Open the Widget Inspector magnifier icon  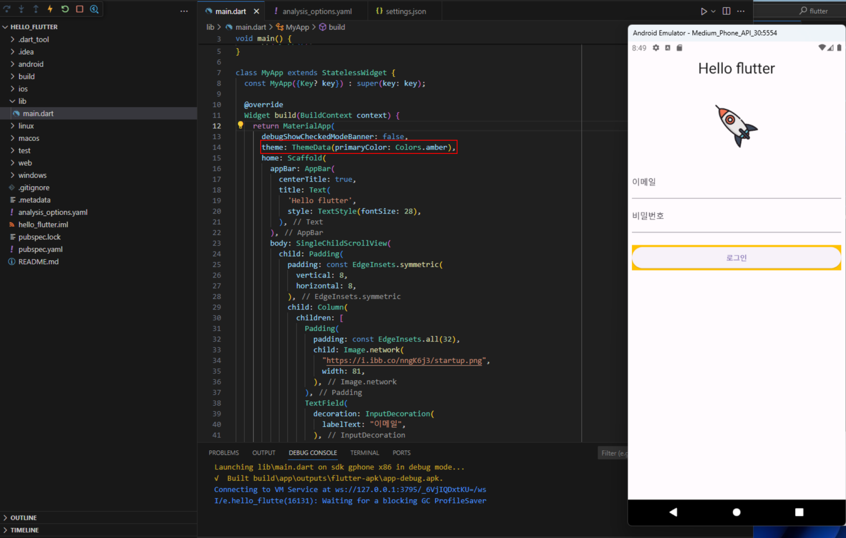94,9
